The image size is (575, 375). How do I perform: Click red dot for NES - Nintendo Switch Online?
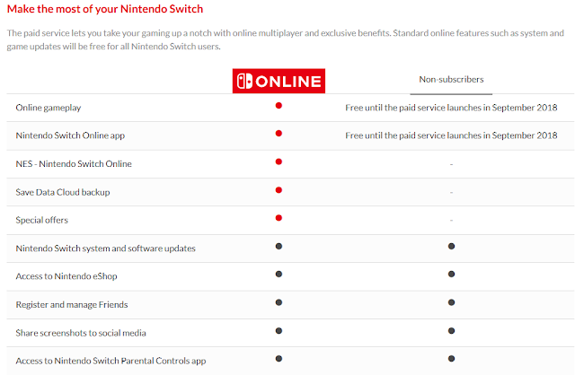click(279, 161)
